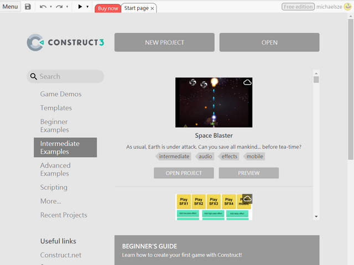This screenshot has height=265, width=354.
Task: Click the main page scrollbar thumb
Action: (x=350, y=89)
